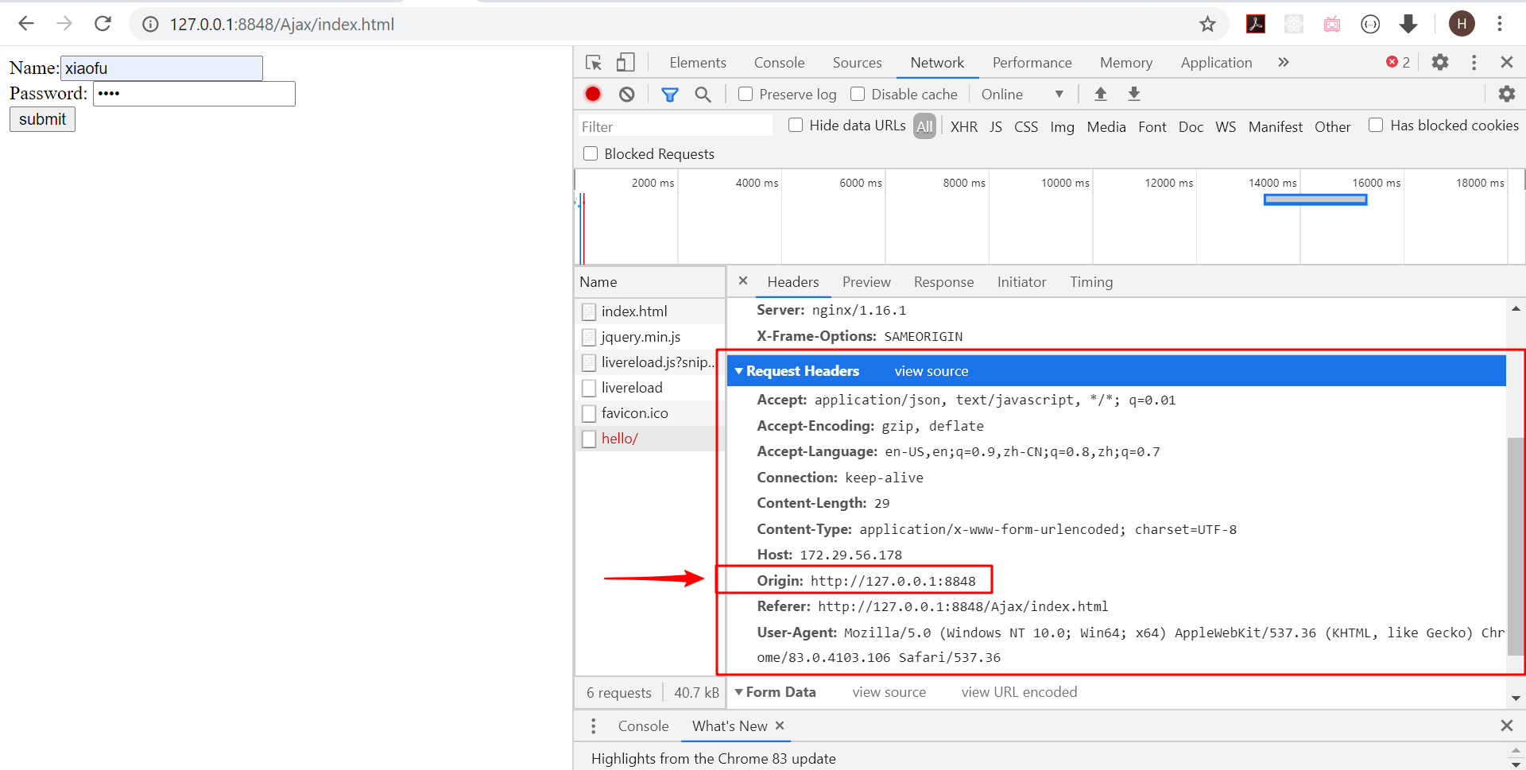Toggle the network filter funnel icon
Image resolution: width=1526 pixels, height=770 pixels.
pyautogui.click(x=670, y=95)
